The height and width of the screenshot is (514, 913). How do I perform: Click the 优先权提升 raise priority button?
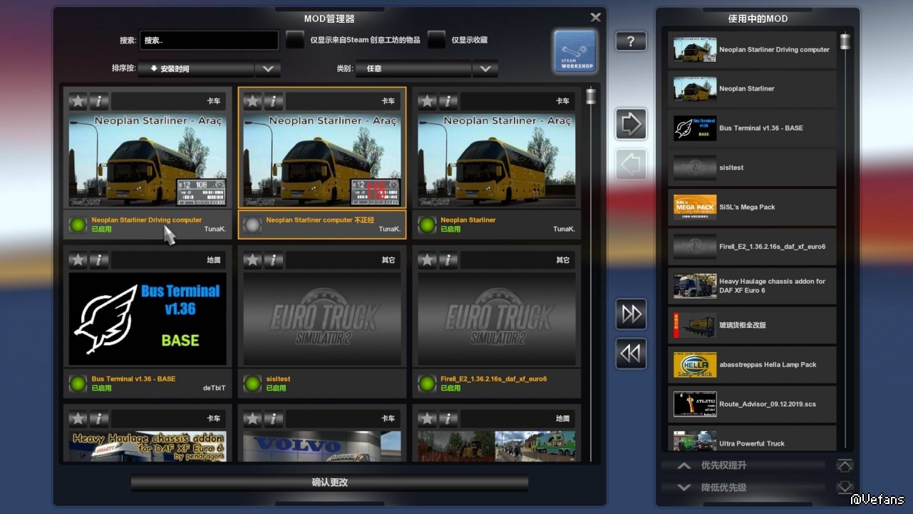(x=743, y=466)
